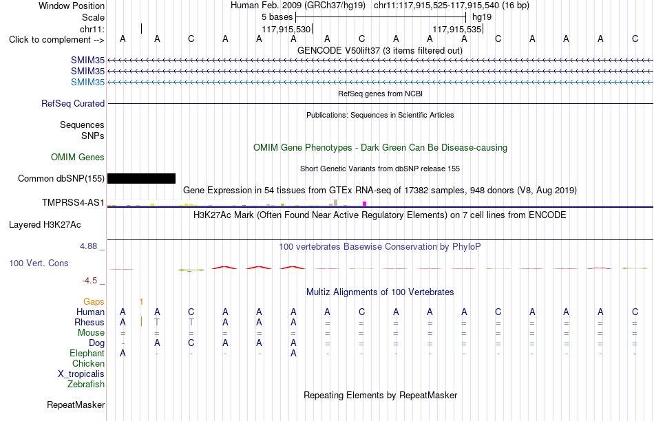
Task: Open 'Publications: Sequences in Scientific Articles' title
Action: point(380,115)
